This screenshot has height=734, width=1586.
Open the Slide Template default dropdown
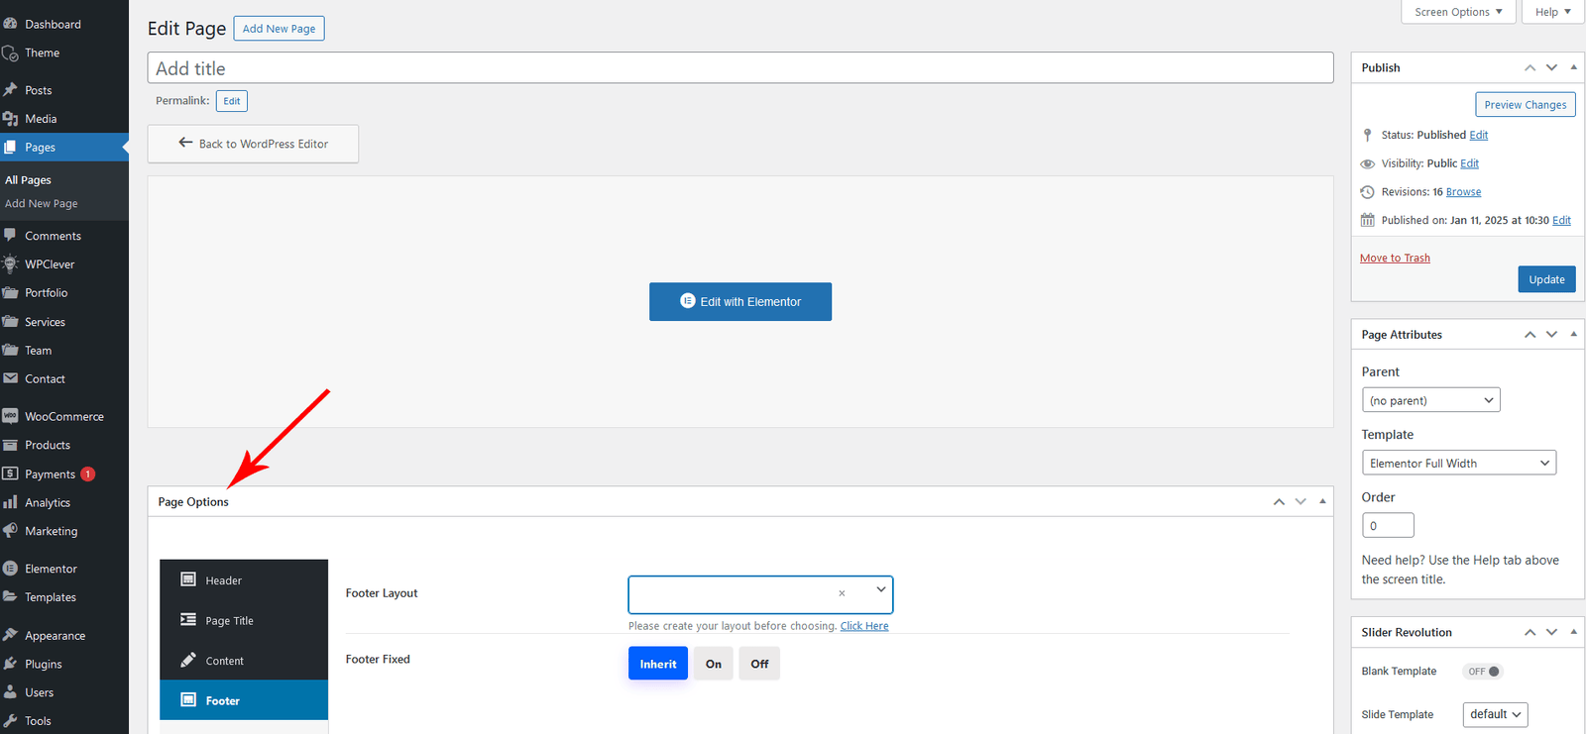coord(1495,714)
